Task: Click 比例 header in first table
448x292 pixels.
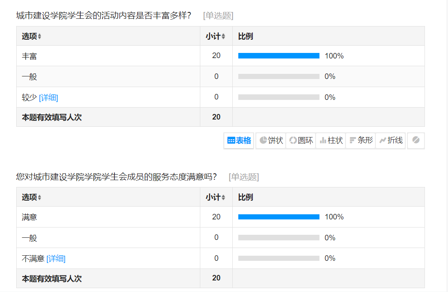Action: (x=246, y=36)
